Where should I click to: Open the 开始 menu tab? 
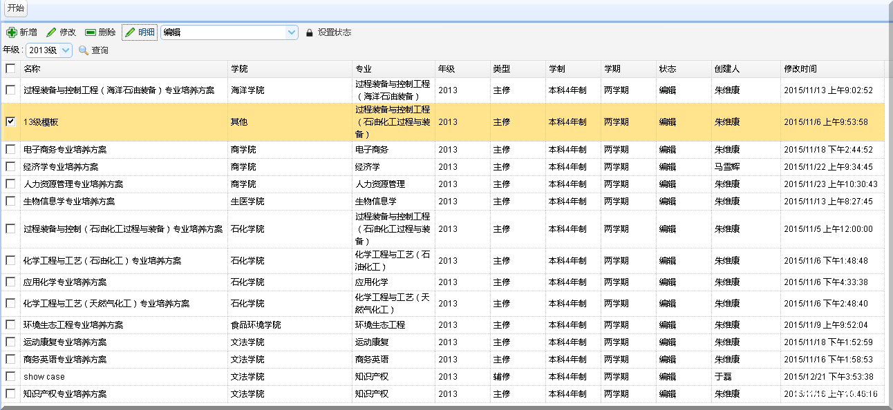tap(15, 8)
